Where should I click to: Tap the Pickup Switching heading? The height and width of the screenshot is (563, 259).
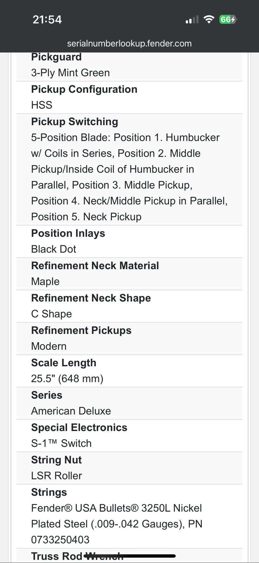pyautogui.click(x=74, y=122)
